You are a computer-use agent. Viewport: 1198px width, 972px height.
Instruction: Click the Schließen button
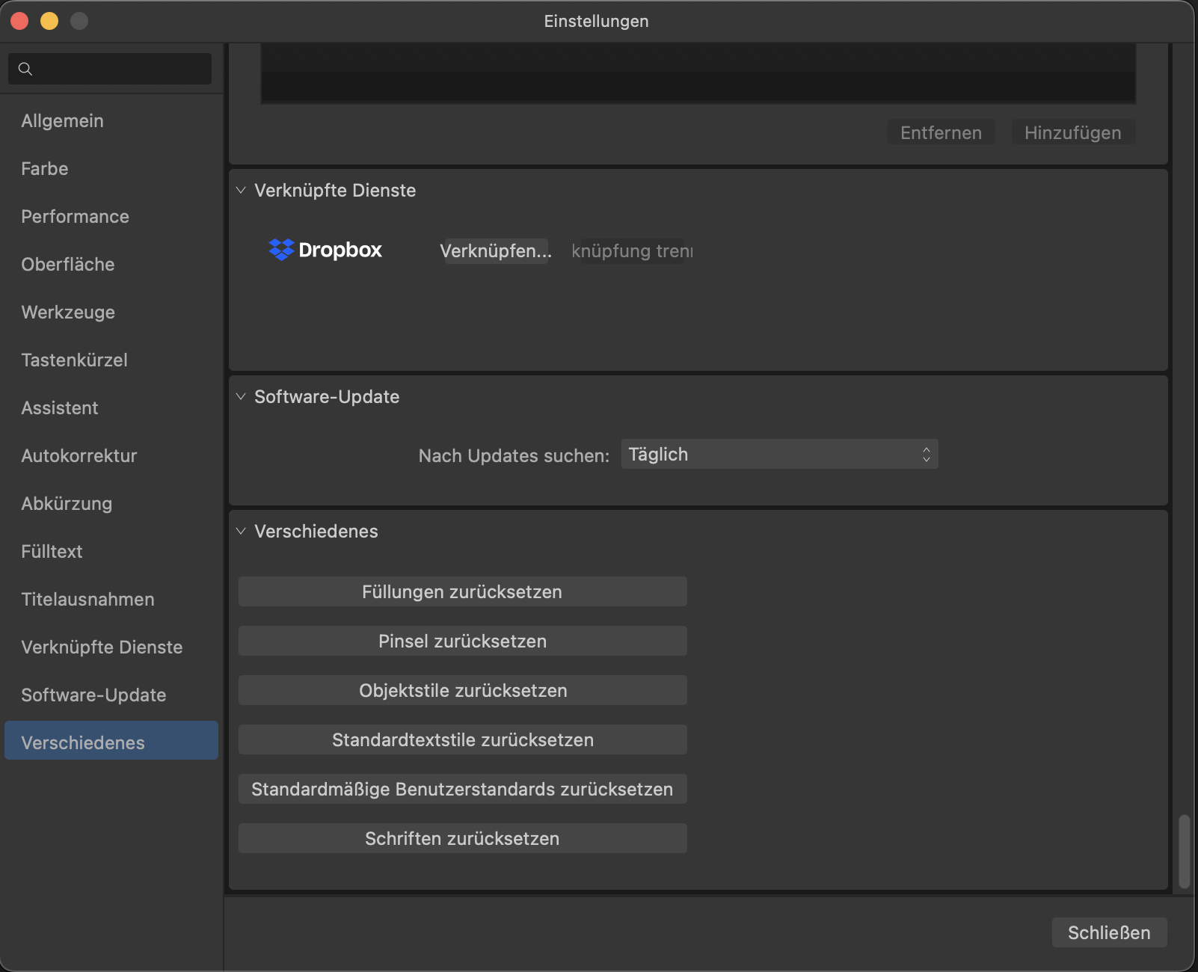pyautogui.click(x=1109, y=933)
